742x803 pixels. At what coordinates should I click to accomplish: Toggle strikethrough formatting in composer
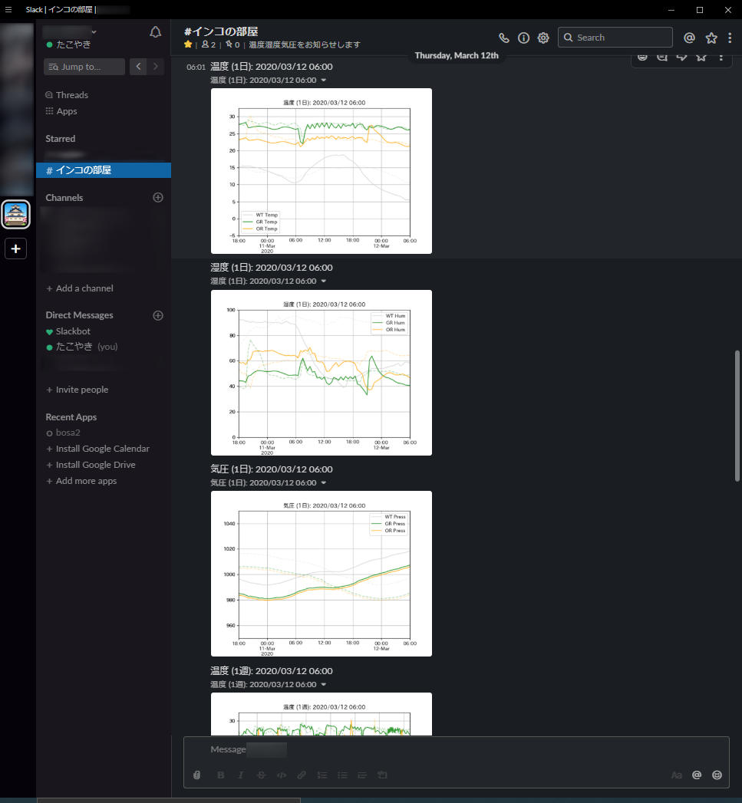261,775
